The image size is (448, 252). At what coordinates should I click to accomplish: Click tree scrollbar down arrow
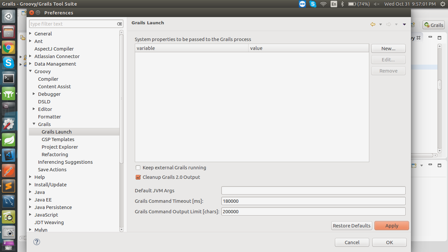(122, 230)
